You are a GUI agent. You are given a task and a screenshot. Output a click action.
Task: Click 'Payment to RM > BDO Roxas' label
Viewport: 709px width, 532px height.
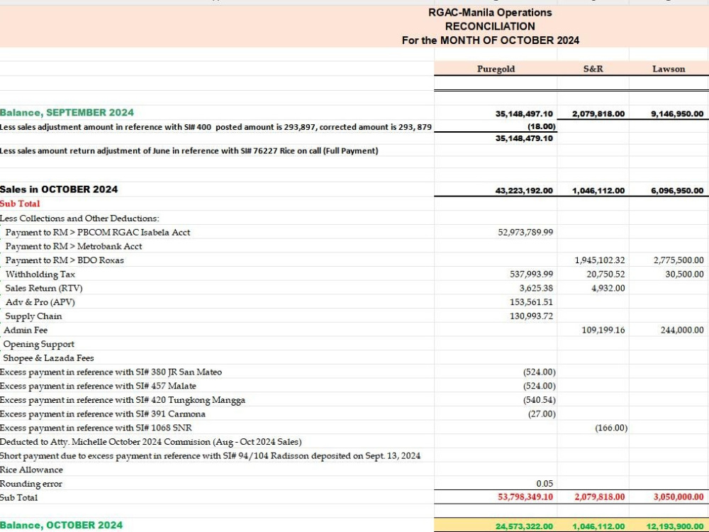[65, 260]
